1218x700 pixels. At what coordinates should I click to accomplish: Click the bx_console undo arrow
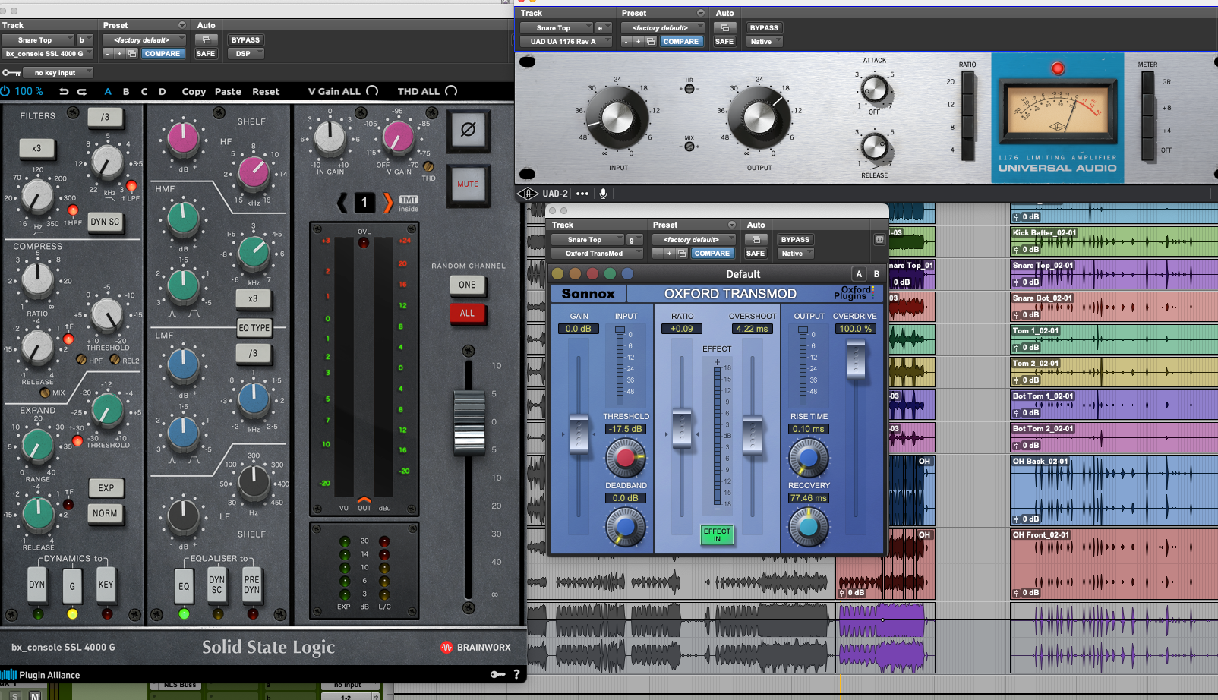[x=64, y=91]
